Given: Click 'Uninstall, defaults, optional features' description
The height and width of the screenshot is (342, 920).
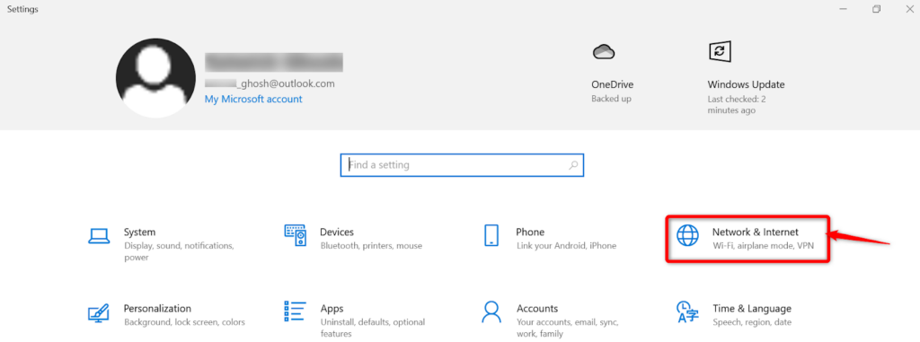Looking at the screenshot, I should 373,328.
